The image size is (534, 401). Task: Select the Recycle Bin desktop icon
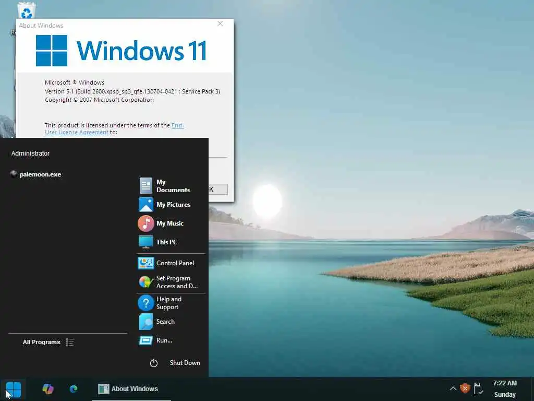point(26,10)
